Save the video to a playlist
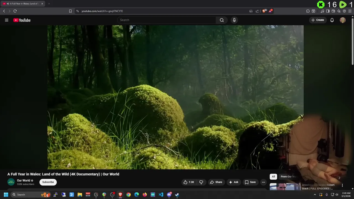This screenshot has height=199, width=354. point(250,182)
